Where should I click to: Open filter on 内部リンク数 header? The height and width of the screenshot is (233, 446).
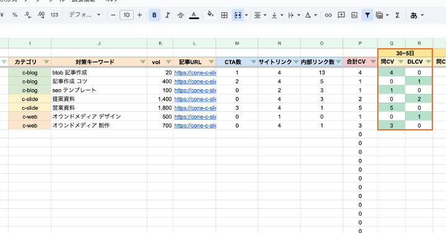(338, 62)
